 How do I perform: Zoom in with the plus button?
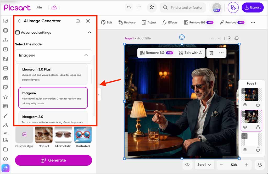(247, 165)
